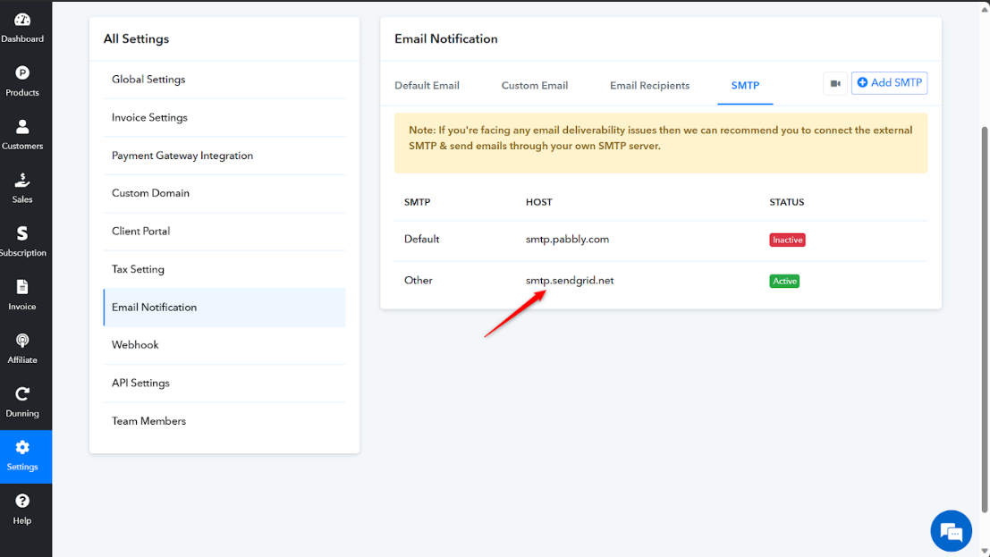This screenshot has height=557, width=990.
Task: Switch to Custom Email tab
Action: click(534, 85)
